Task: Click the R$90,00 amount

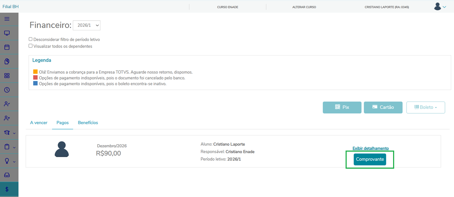Action: (108, 153)
